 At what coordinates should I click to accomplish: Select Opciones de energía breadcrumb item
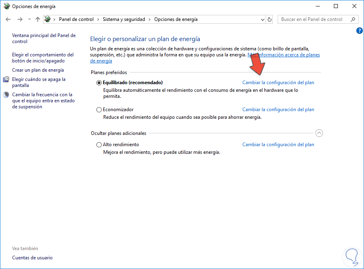176,19
